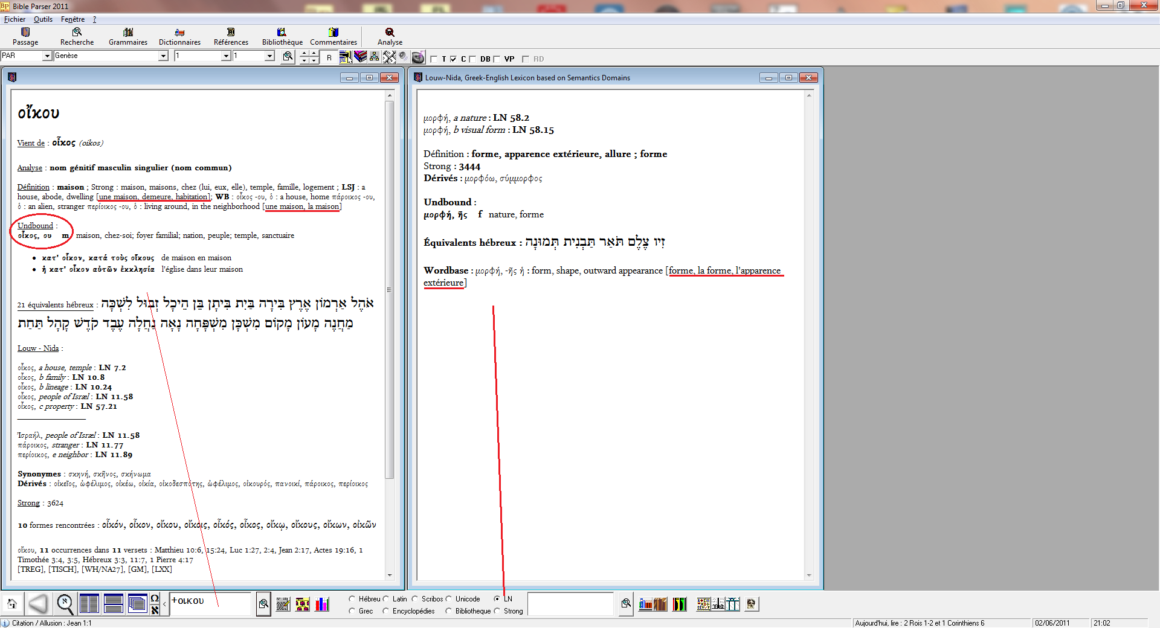This screenshot has height=628, width=1160.
Task: Click the Définition link in the left pane
Action: point(33,187)
